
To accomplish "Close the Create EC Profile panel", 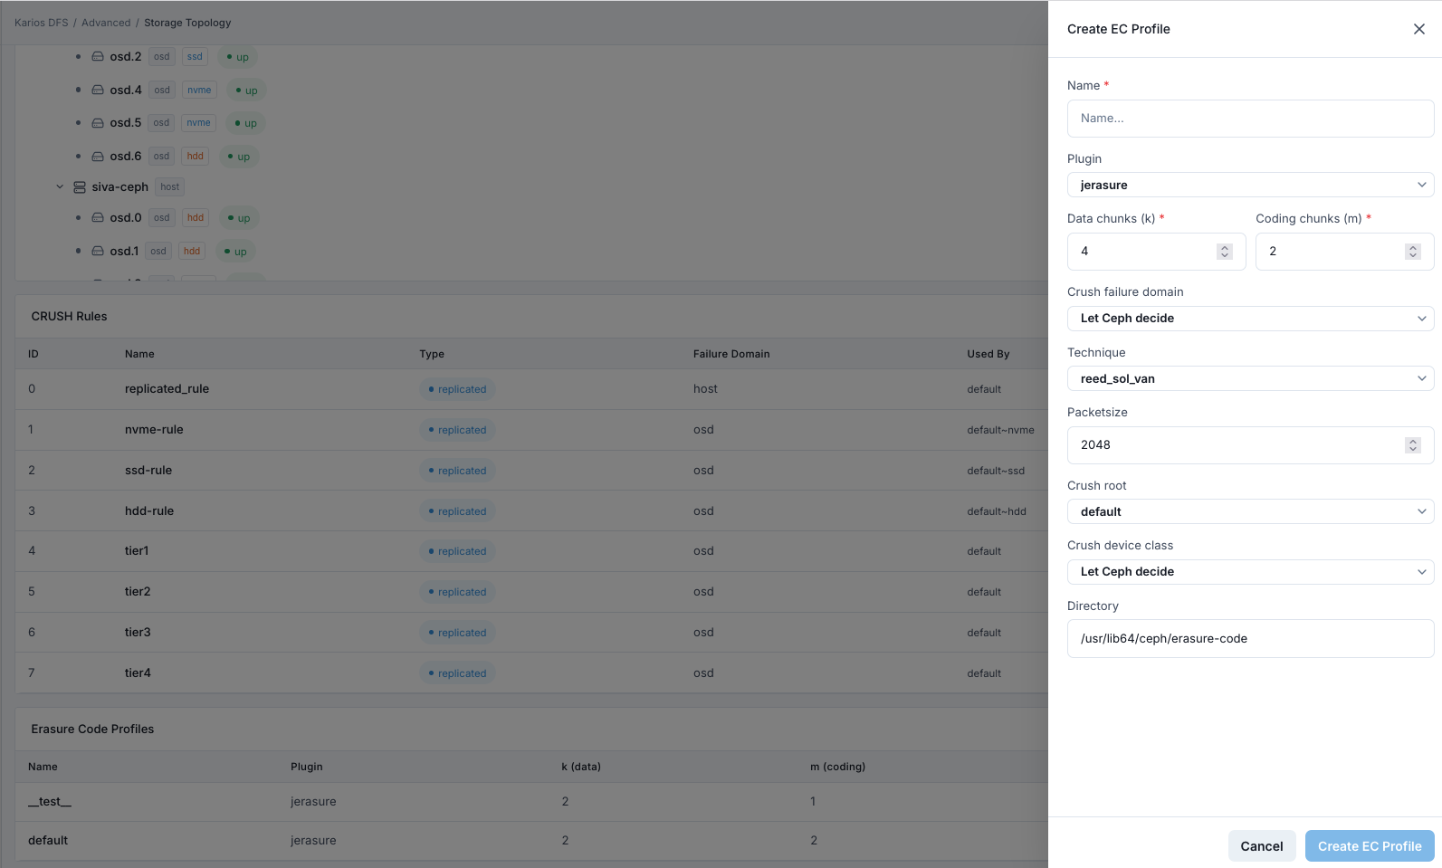I will 1418,29.
